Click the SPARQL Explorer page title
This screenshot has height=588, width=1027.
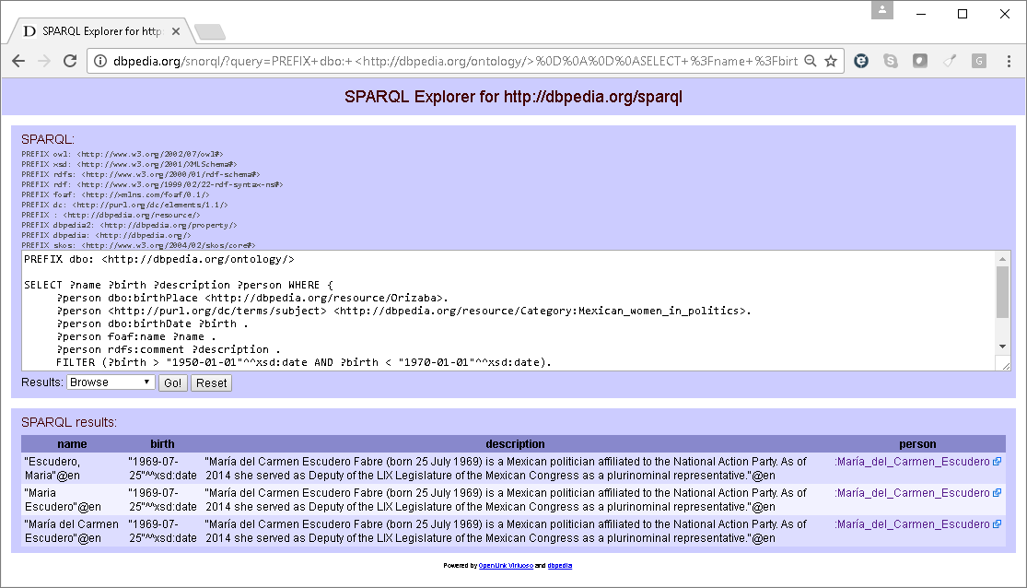tap(514, 97)
